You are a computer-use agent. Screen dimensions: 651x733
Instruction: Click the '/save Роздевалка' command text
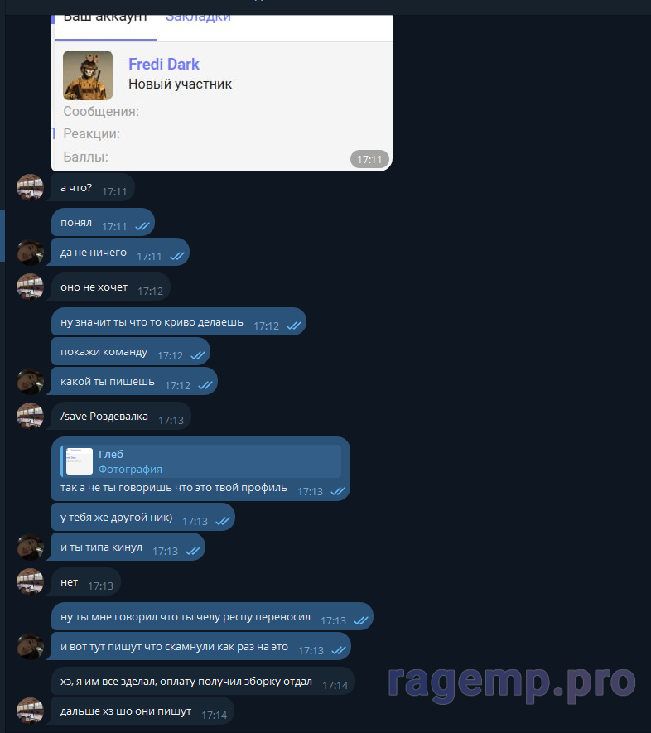[x=104, y=416]
